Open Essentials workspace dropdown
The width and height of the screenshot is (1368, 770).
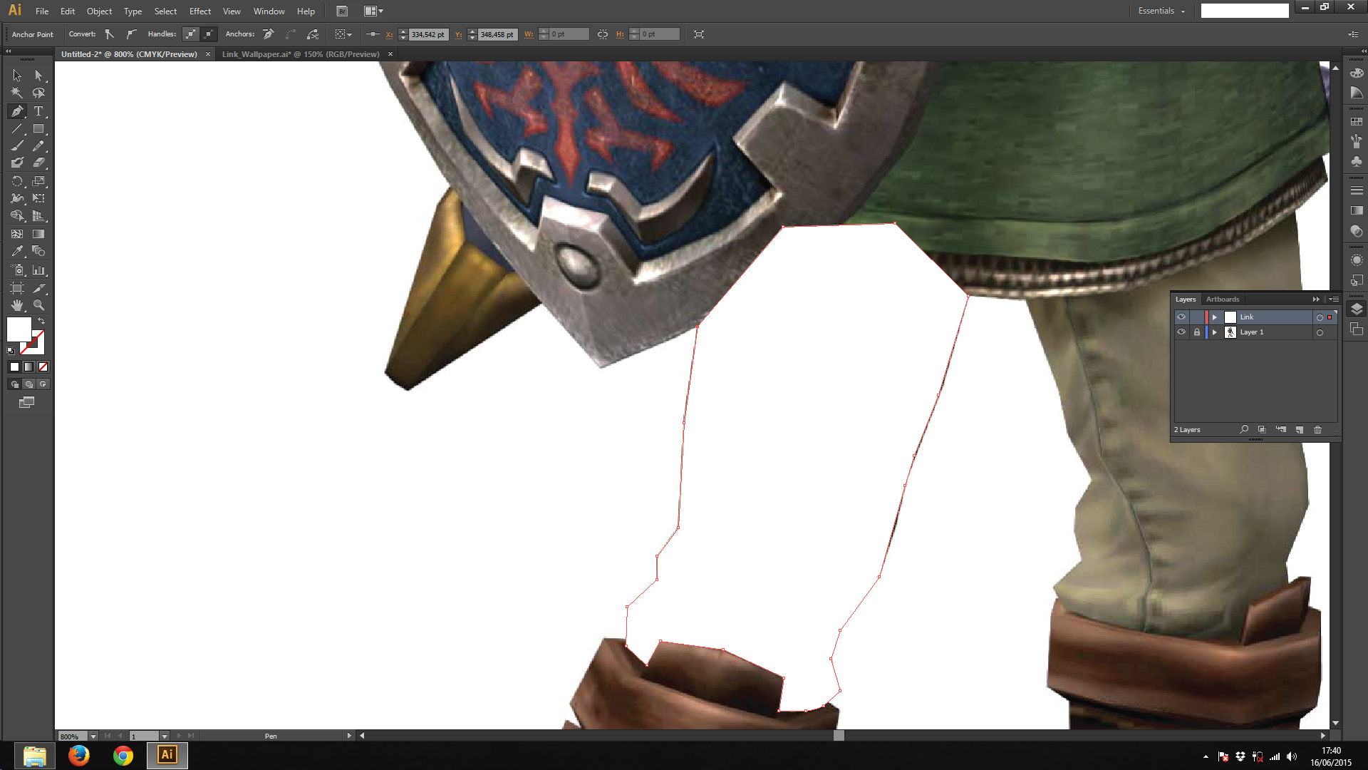tap(1161, 11)
